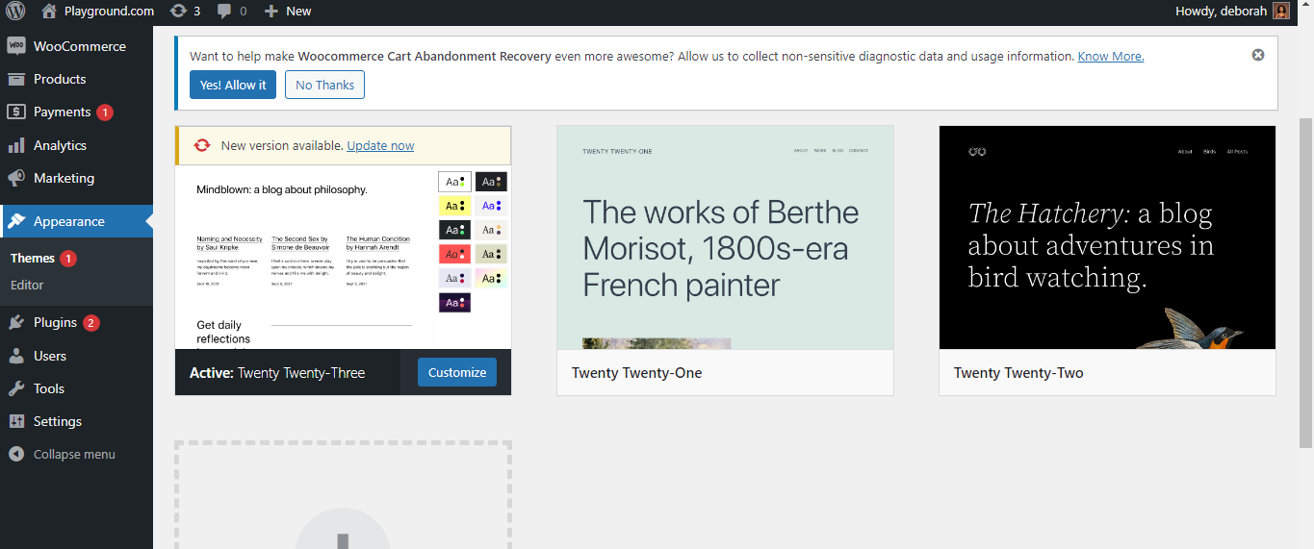Image resolution: width=1314 pixels, height=549 pixels.
Task: Click the Marketing megaphone icon
Action: [x=16, y=178]
